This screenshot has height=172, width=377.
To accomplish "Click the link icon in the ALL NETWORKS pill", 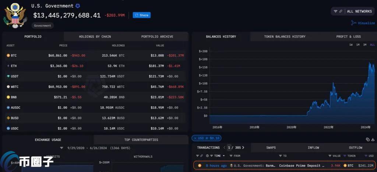I will 341,11.
